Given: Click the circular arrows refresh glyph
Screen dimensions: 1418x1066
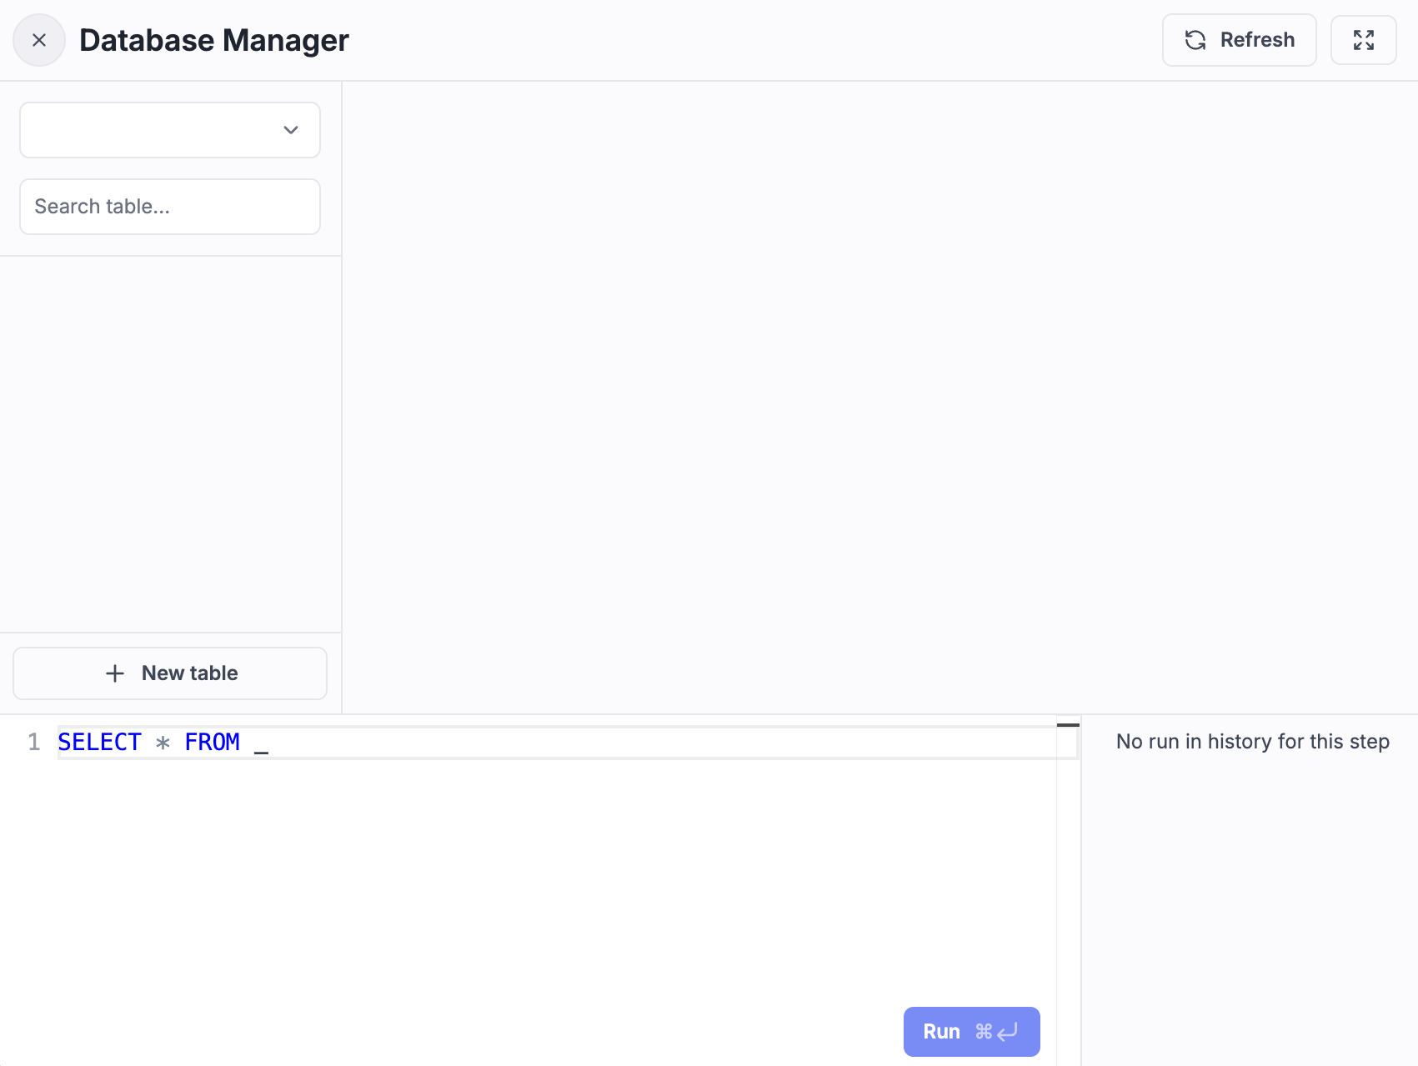Looking at the screenshot, I should [1195, 39].
